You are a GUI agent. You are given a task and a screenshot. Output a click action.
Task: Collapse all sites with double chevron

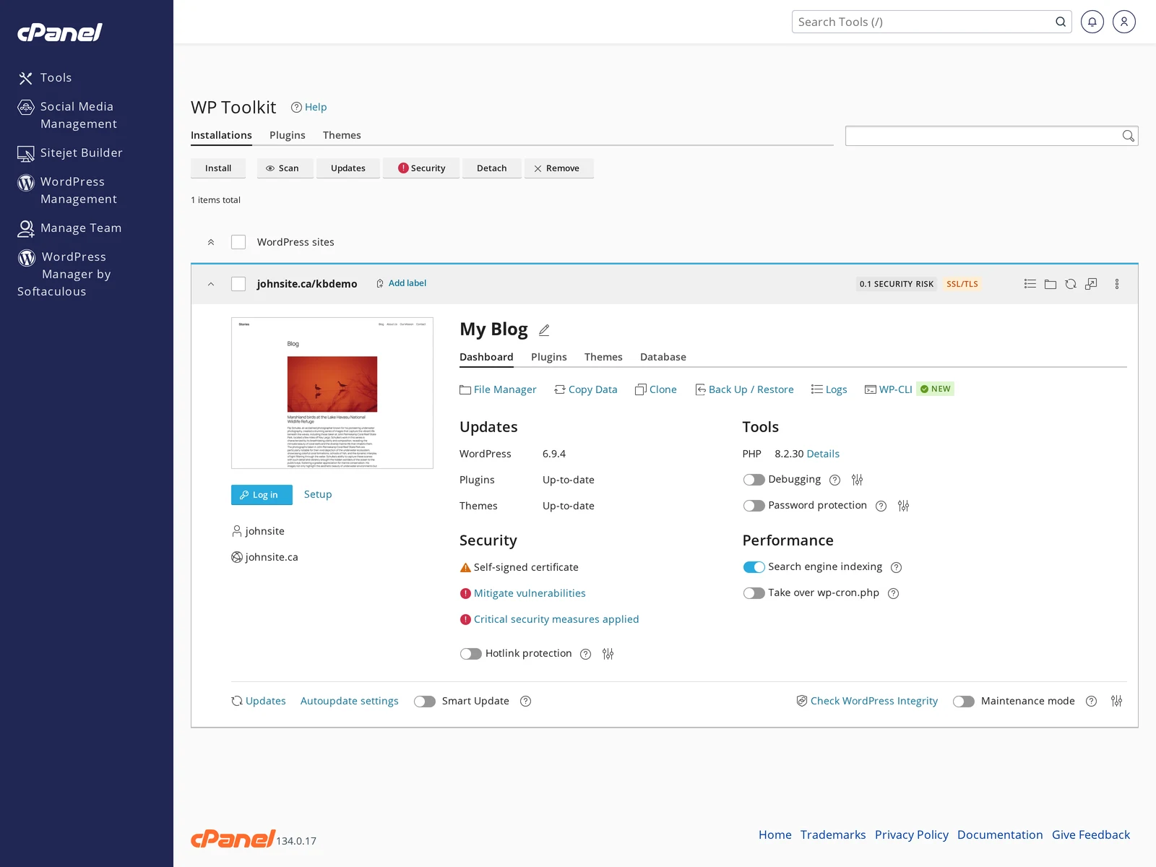pyautogui.click(x=211, y=242)
